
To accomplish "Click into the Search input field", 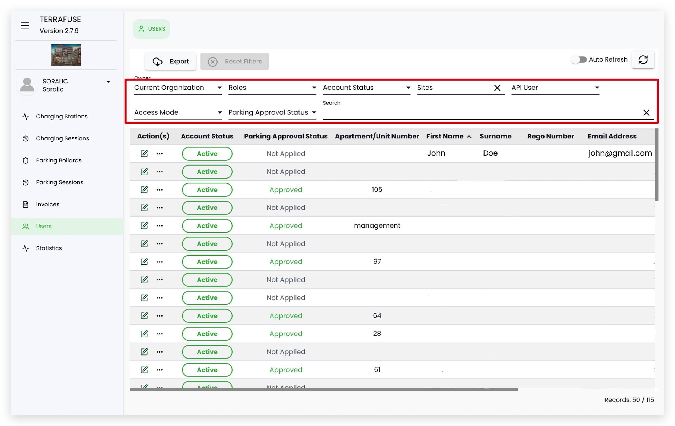I will tap(479, 113).
